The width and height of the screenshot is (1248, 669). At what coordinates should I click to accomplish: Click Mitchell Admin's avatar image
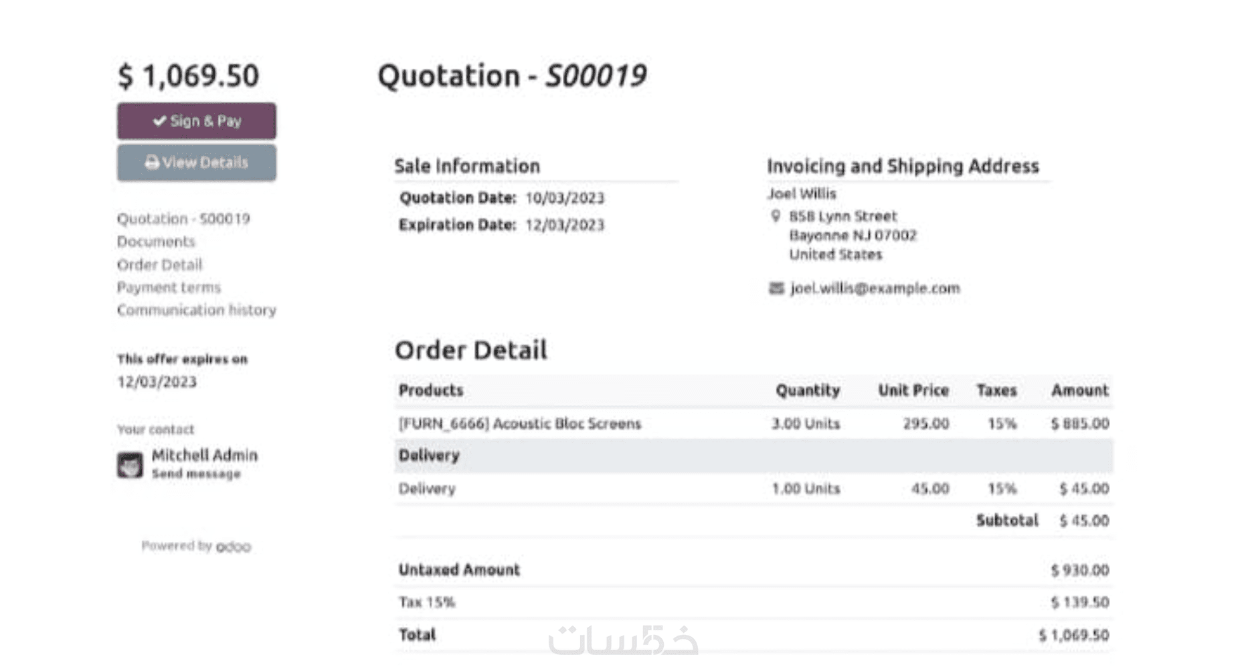[x=130, y=465]
